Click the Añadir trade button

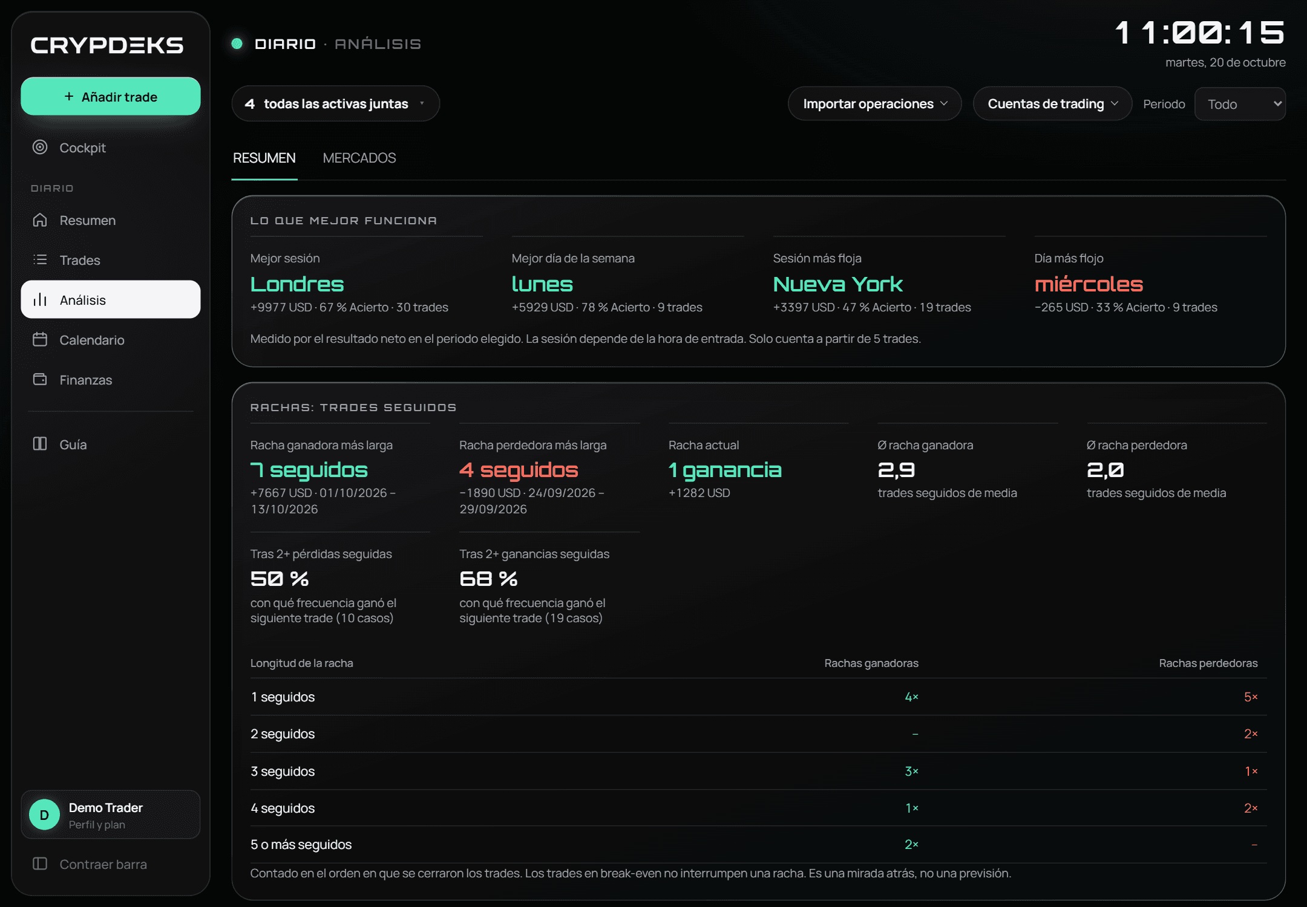(x=111, y=96)
